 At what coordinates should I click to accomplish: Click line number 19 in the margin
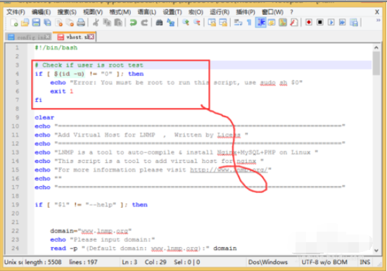click(x=15, y=205)
